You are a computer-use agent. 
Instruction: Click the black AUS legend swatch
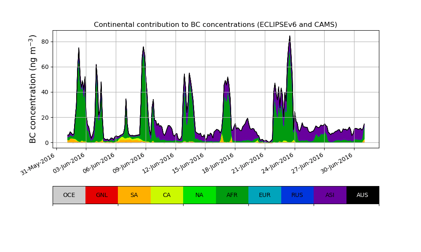coord(362,195)
